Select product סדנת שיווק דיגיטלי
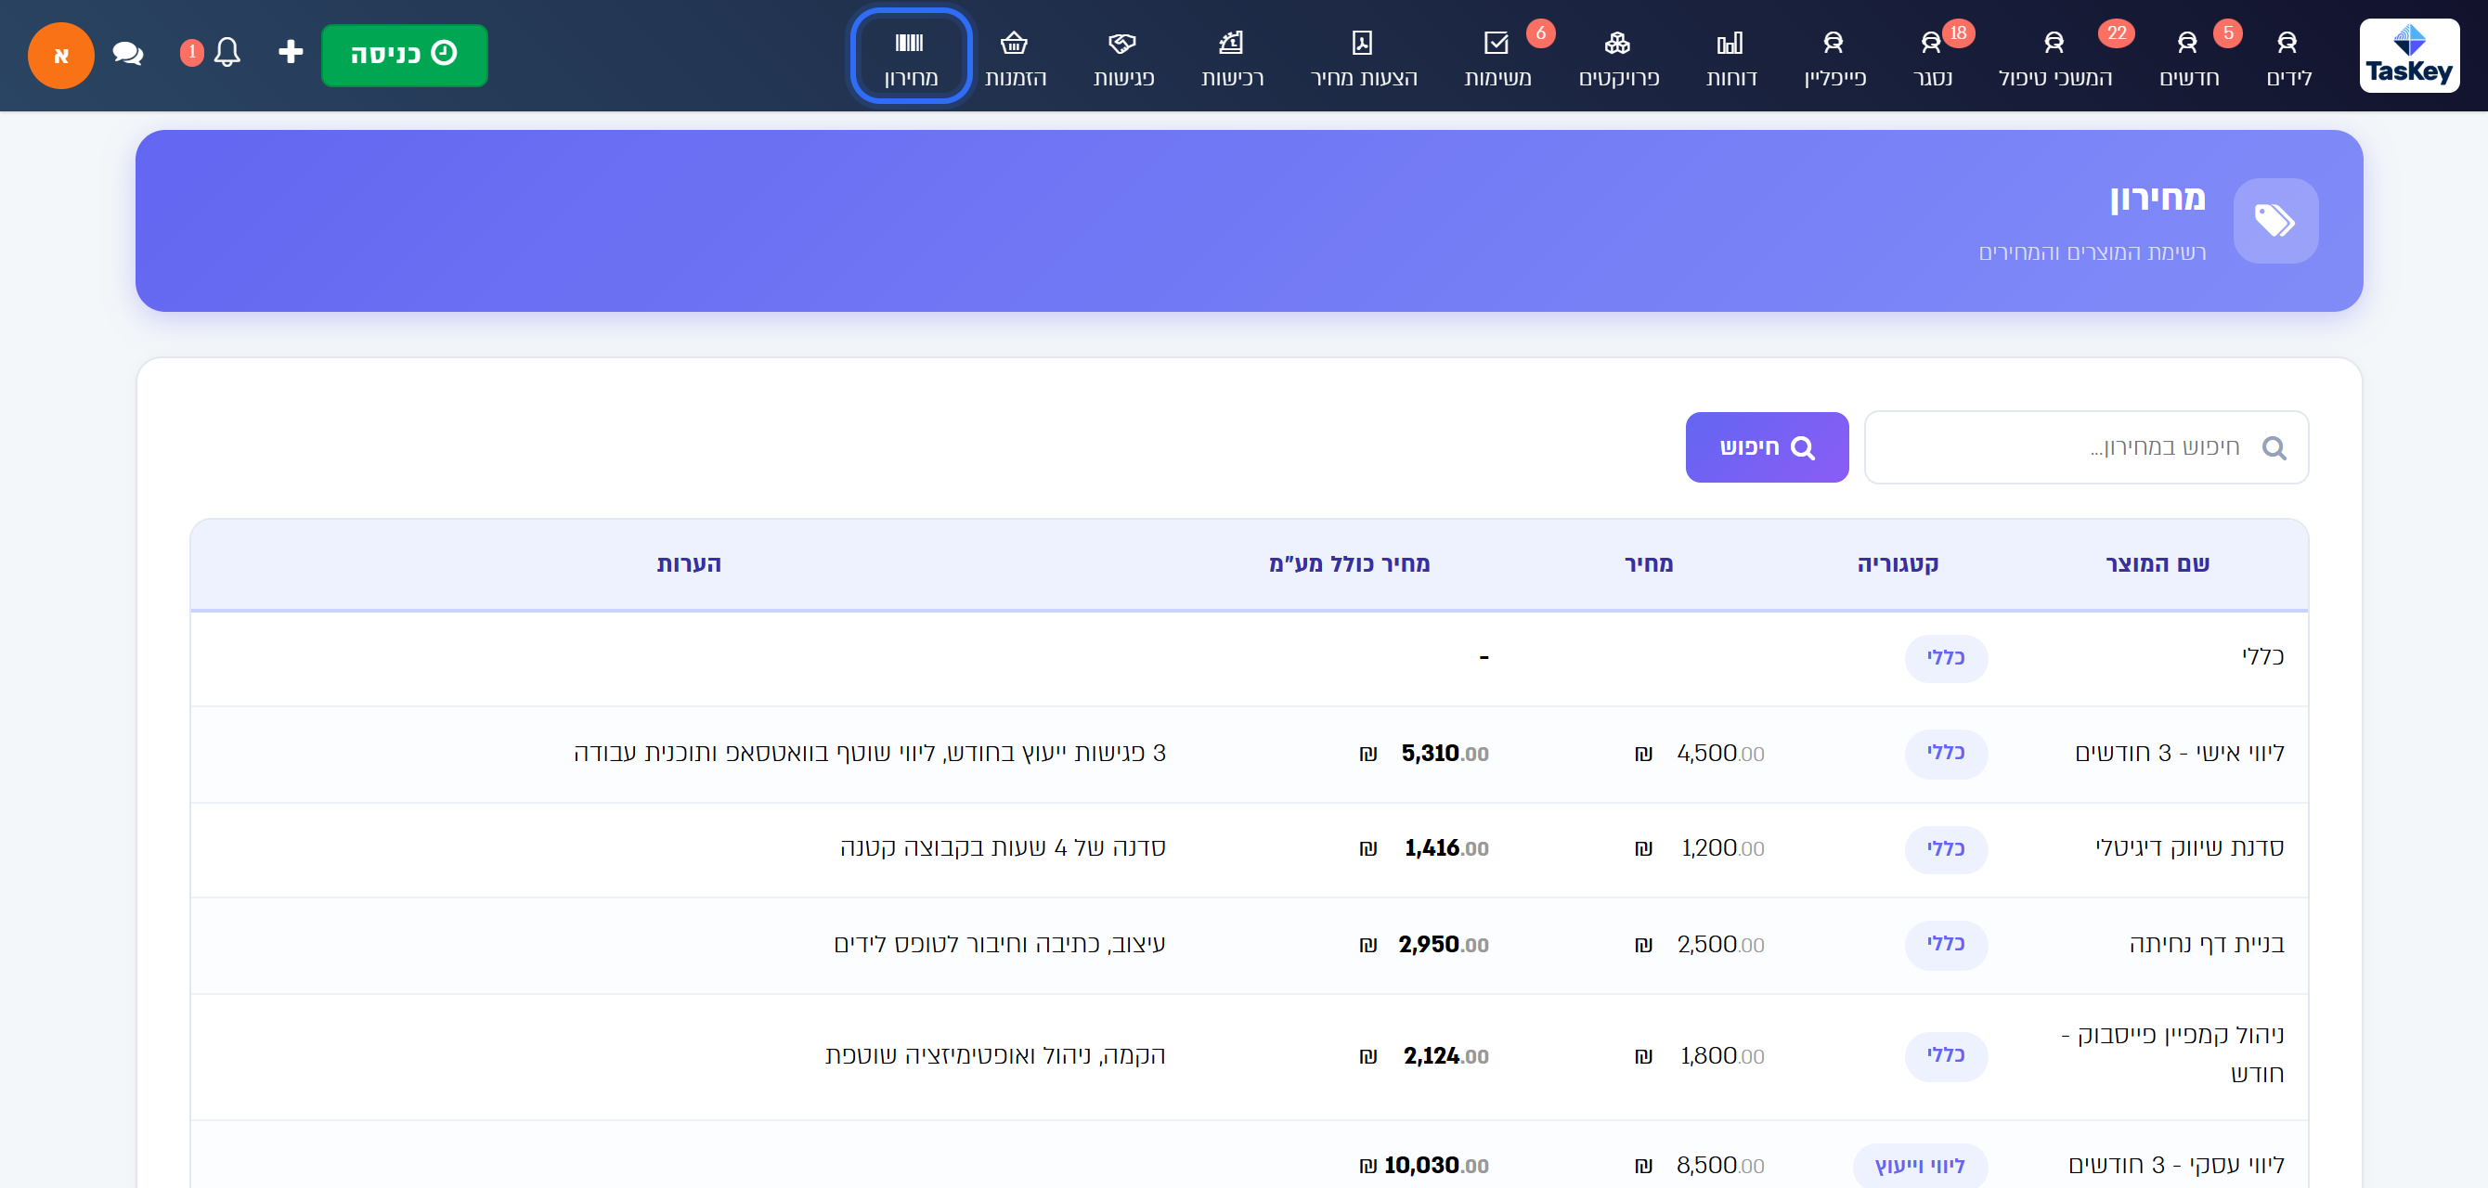Viewport: 2488px width, 1188px height. 2188,847
